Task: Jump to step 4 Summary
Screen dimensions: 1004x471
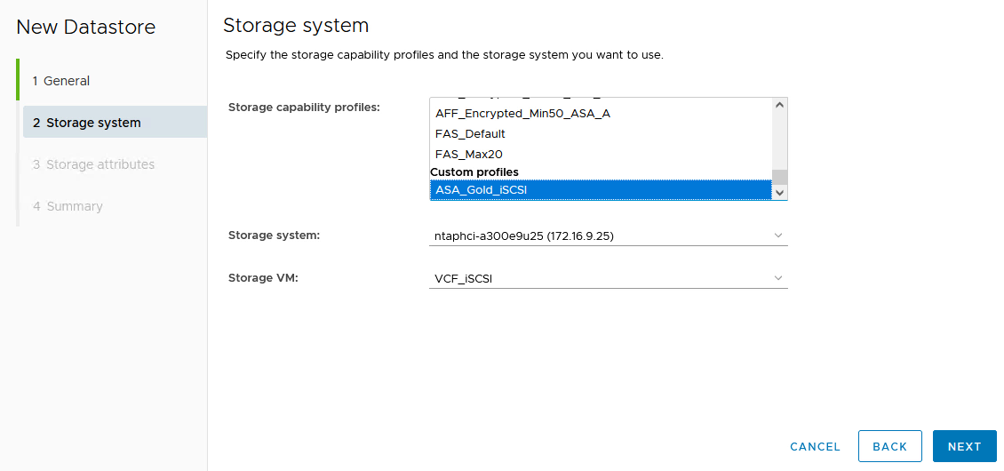Action: pos(68,206)
